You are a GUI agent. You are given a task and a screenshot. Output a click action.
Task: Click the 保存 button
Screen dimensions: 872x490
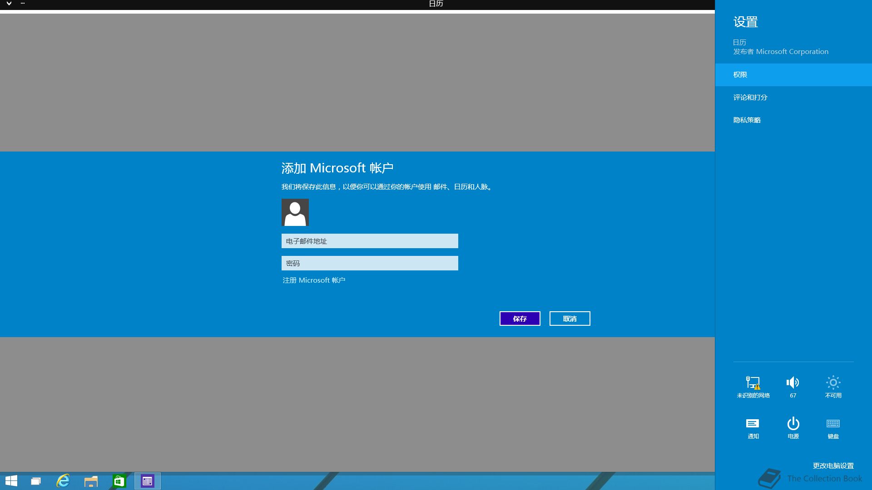pyautogui.click(x=520, y=318)
